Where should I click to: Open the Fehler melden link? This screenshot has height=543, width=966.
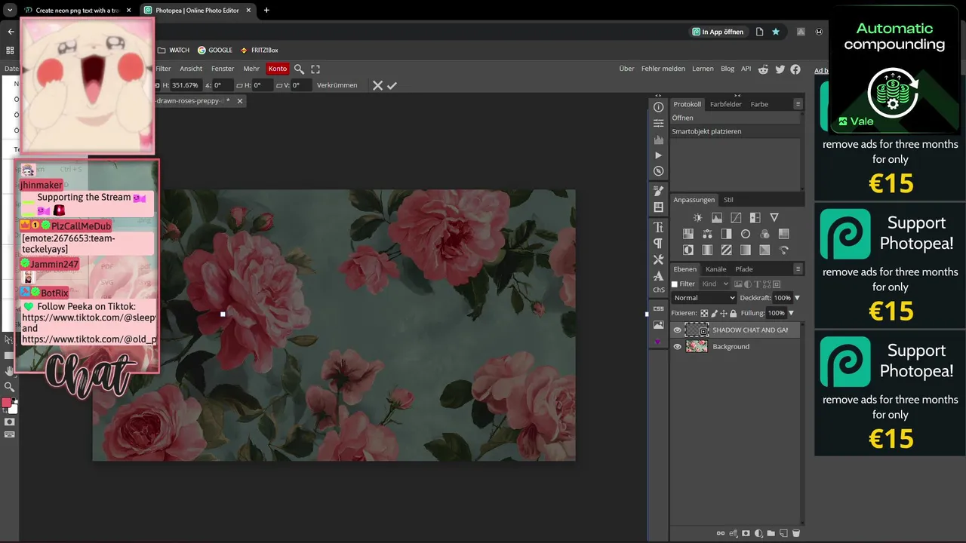click(663, 69)
